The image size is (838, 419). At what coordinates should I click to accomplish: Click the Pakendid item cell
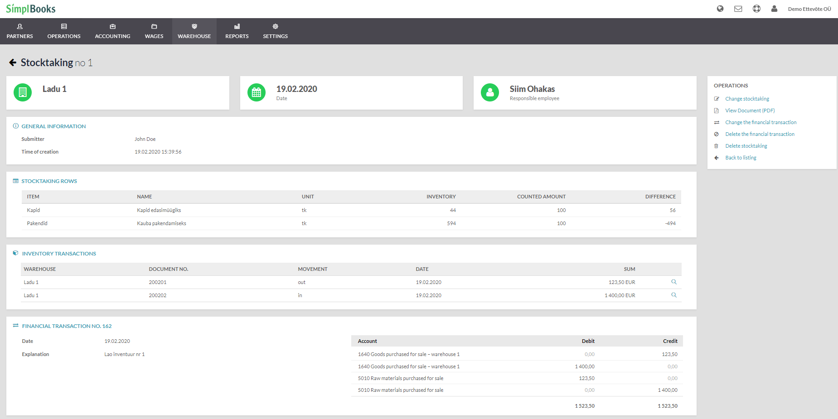(x=37, y=223)
